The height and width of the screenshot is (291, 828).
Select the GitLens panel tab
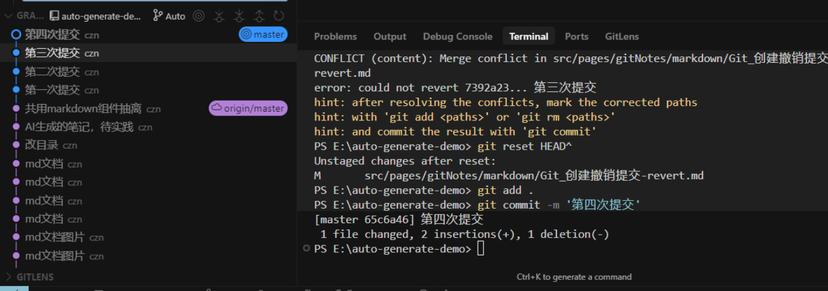click(x=622, y=36)
